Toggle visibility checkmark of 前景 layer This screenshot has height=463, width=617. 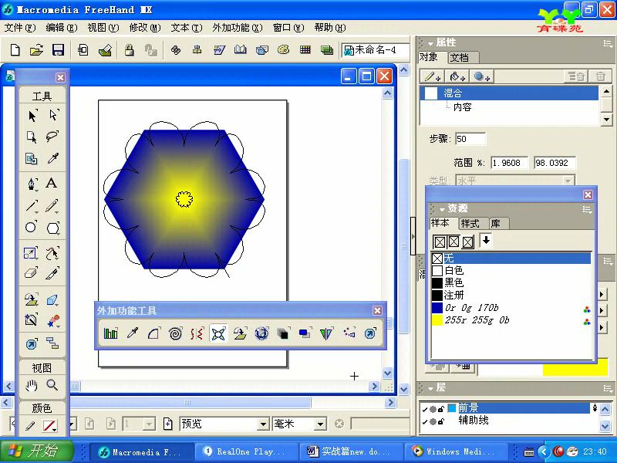click(425, 410)
